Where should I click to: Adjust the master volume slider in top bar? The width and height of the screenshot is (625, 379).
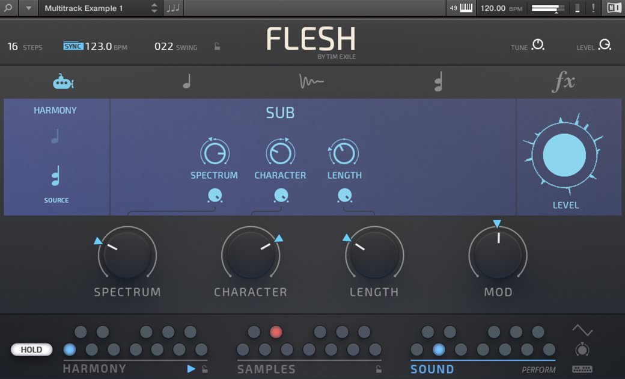point(548,8)
